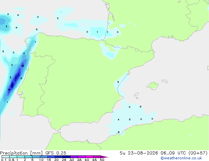Click the above-50 arrow tip of legend

tap(104, 157)
